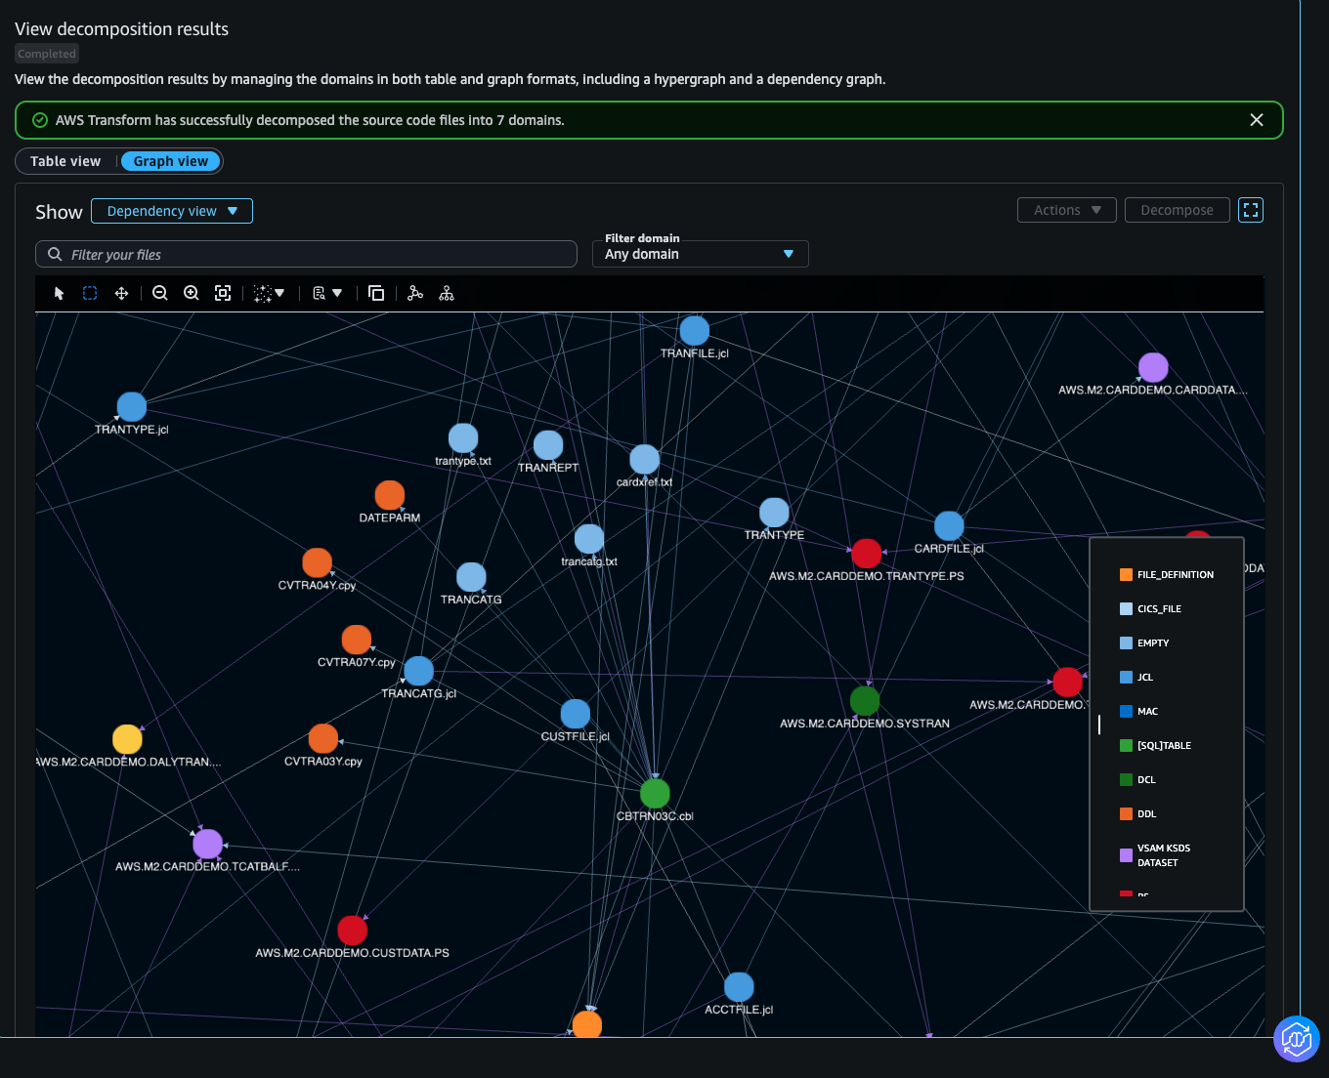Select the green CBTRN03C.cbl node
This screenshot has width=1329, height=1078.
(x=655, y=794)
